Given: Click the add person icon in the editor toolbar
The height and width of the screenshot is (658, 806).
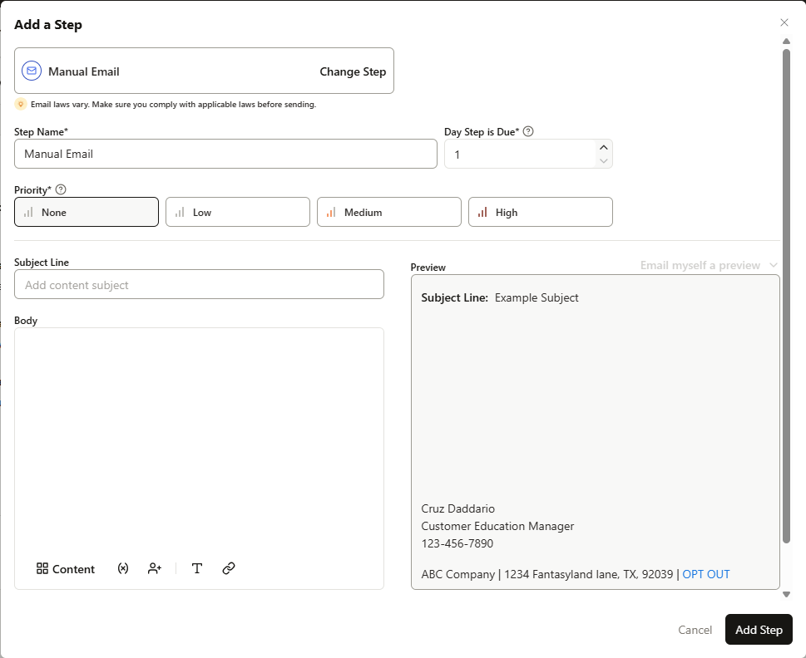Looking at the screenshot, I should pyautogui.click(x=154, y=568).
